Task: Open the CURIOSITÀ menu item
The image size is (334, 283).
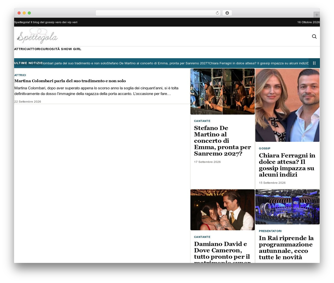Action: pyautogui.click(x=50, y=49)
